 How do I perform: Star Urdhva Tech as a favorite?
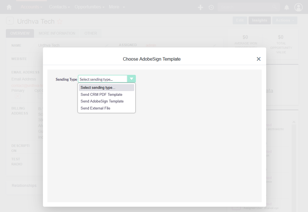(60, 21)
